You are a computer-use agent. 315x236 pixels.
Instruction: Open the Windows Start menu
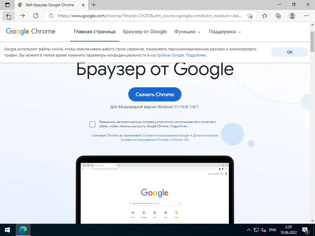point(7,230)
